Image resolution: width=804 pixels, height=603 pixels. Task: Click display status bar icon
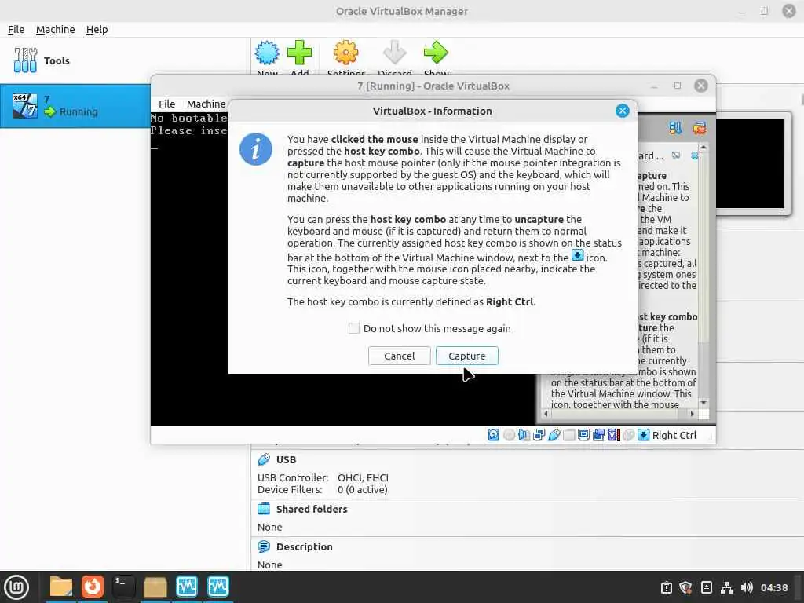click(x=583, y=435)
